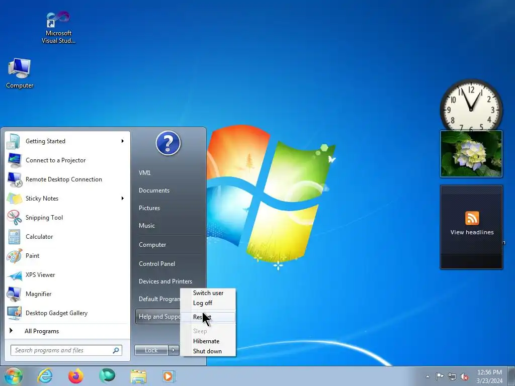515x386 pixels.
Task: Open Music from Start menu
Action: coord(147,226)
